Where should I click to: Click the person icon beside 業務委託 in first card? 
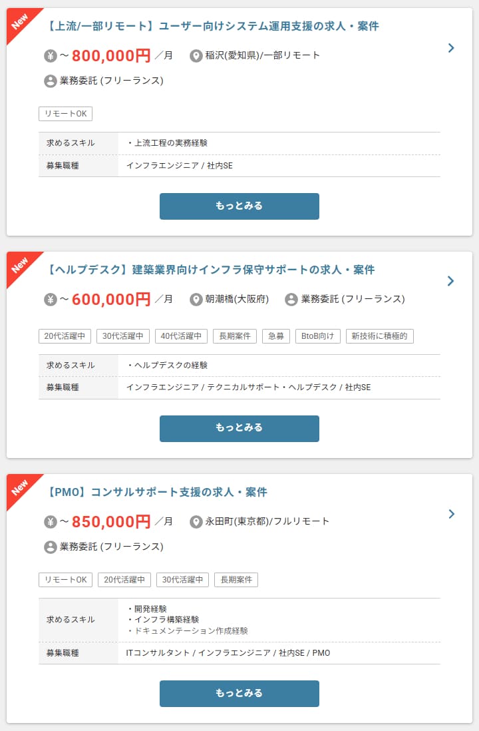click(x=51, y=81)
